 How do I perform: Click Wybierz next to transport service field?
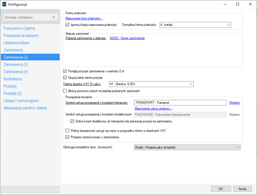point(234,103)
